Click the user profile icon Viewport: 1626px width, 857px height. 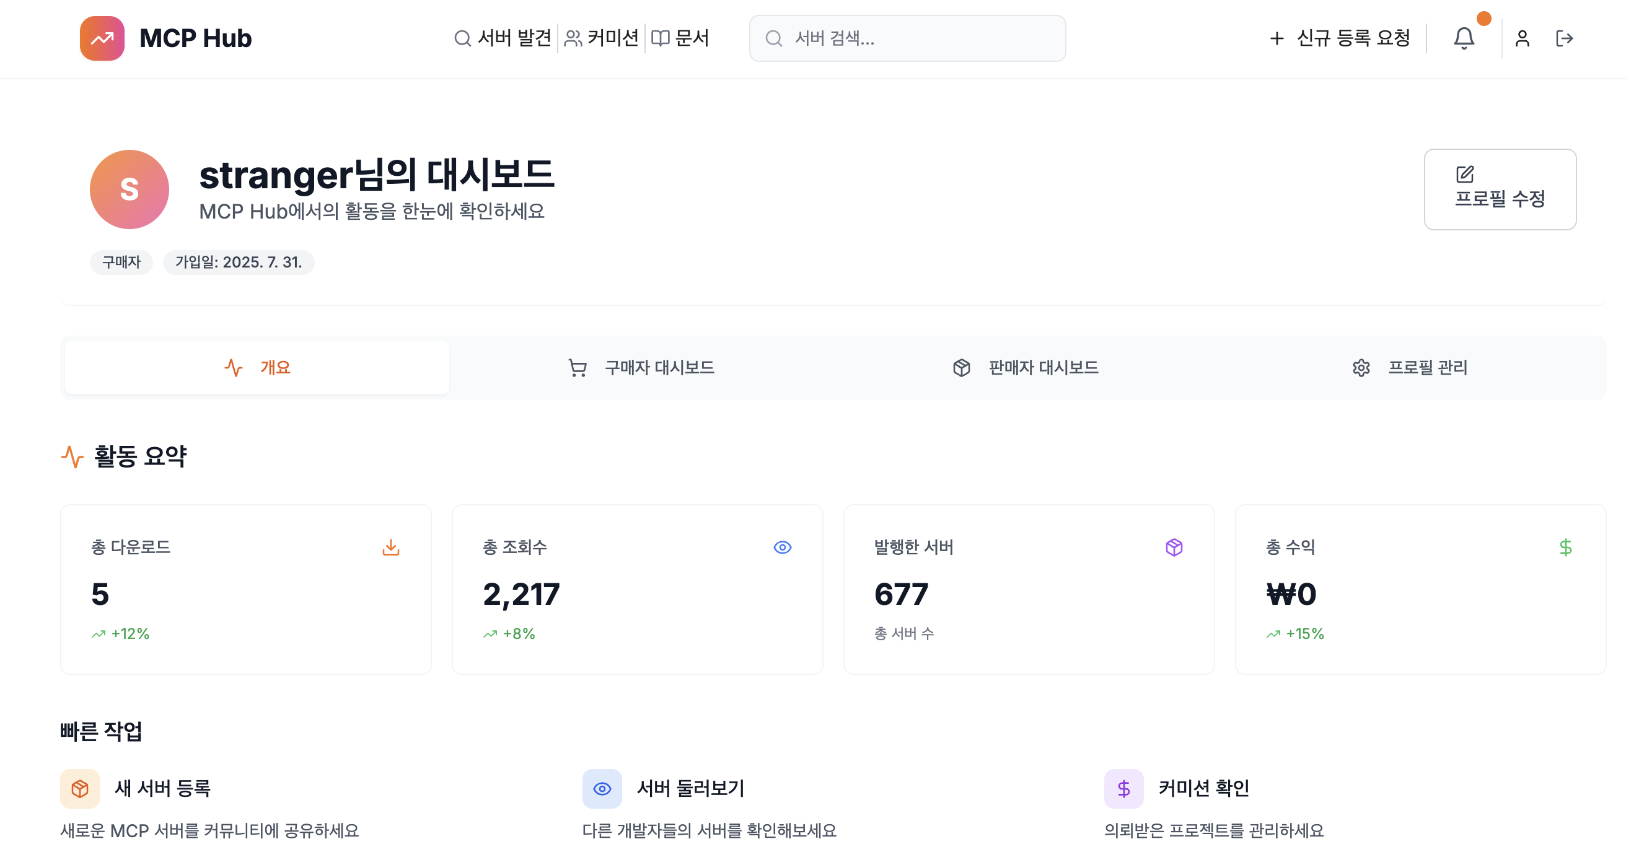coord(1522,38)
